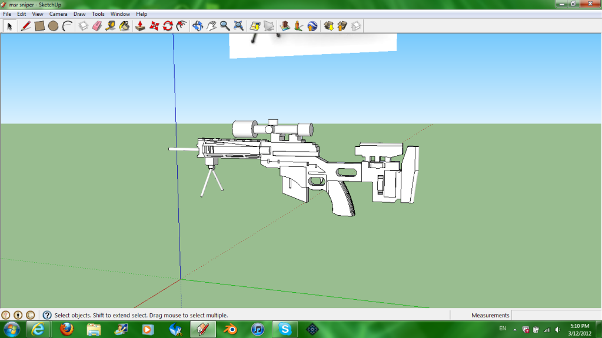
Task: Open the Draw menu
Action: point(79,14)
